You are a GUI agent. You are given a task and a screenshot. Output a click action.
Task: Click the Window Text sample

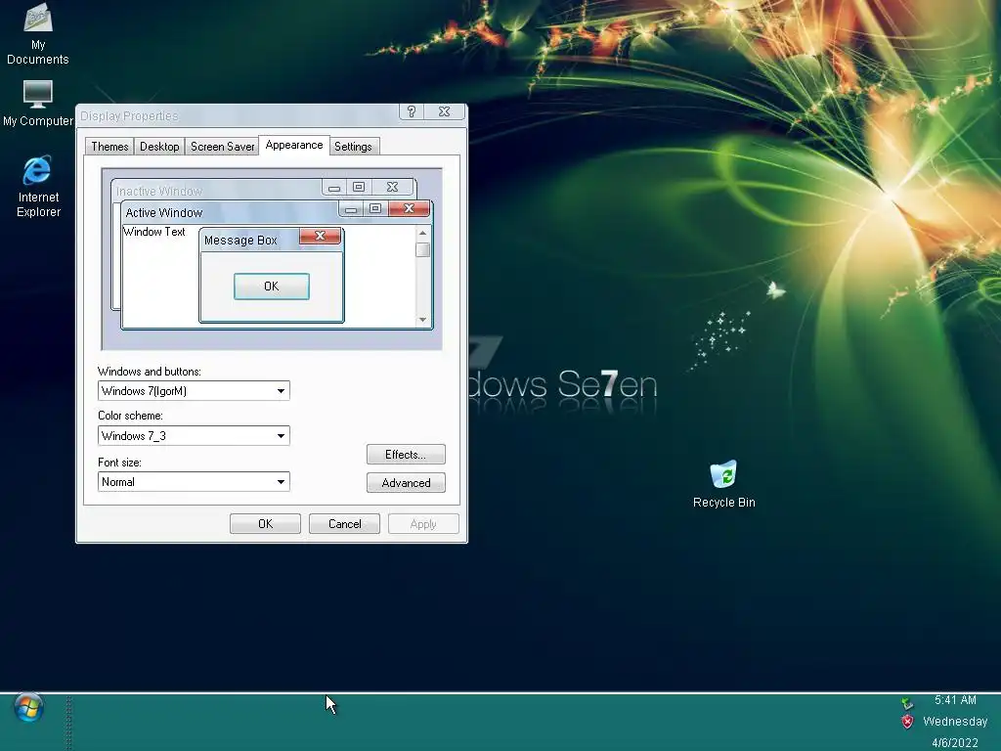point(153,232)
